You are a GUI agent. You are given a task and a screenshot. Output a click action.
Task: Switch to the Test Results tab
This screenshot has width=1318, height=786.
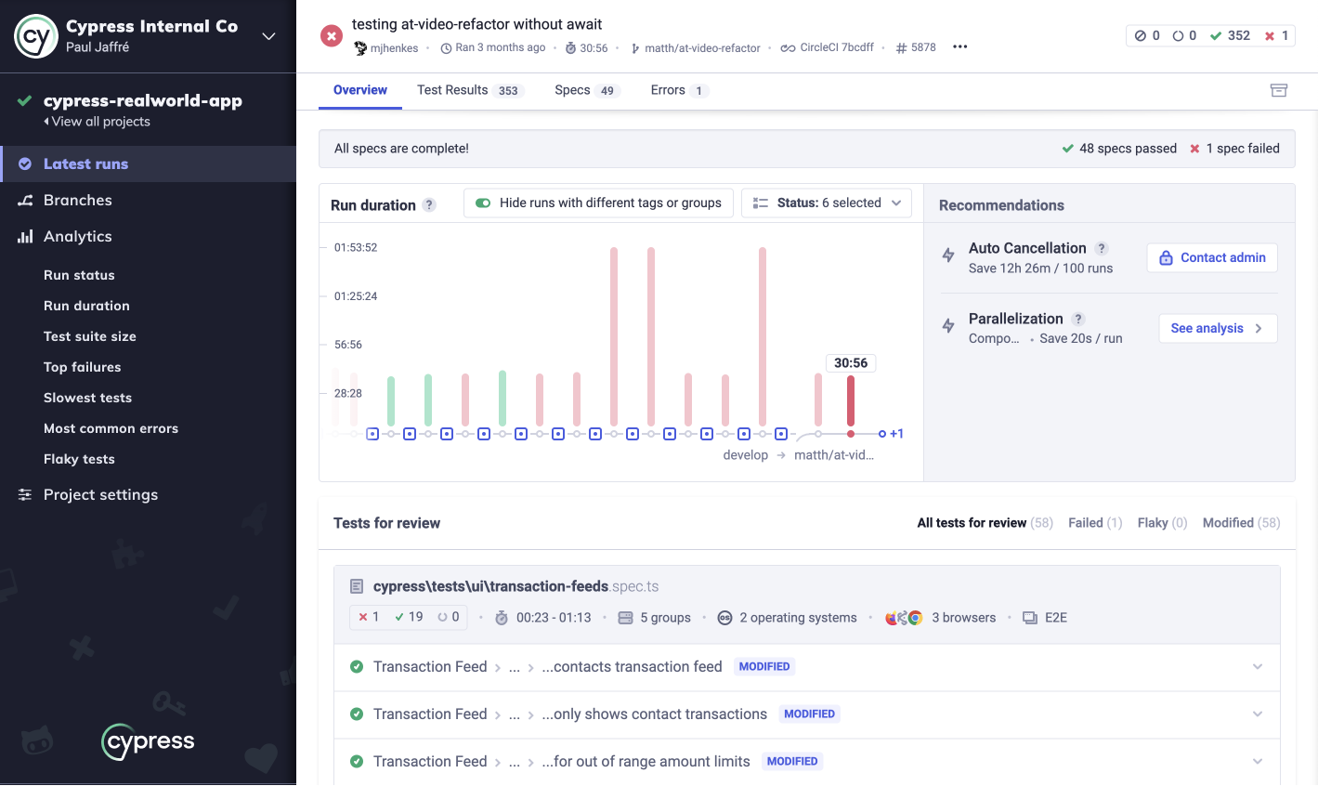[x=470, y=90]
